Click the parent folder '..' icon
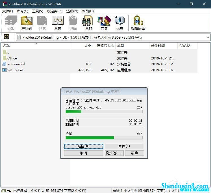Image resolution: width=211 pixels, height=193 pixels. (5, 52)
